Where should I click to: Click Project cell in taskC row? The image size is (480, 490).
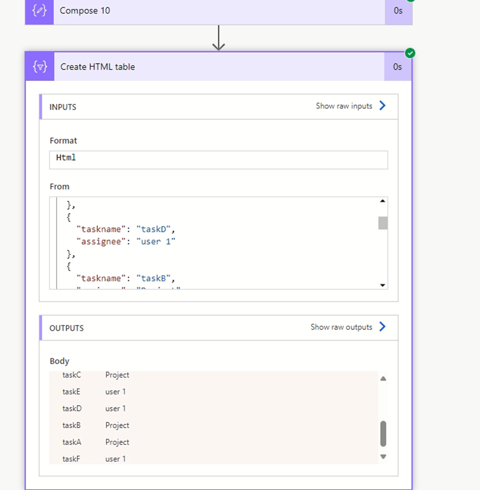click(117, 375)
